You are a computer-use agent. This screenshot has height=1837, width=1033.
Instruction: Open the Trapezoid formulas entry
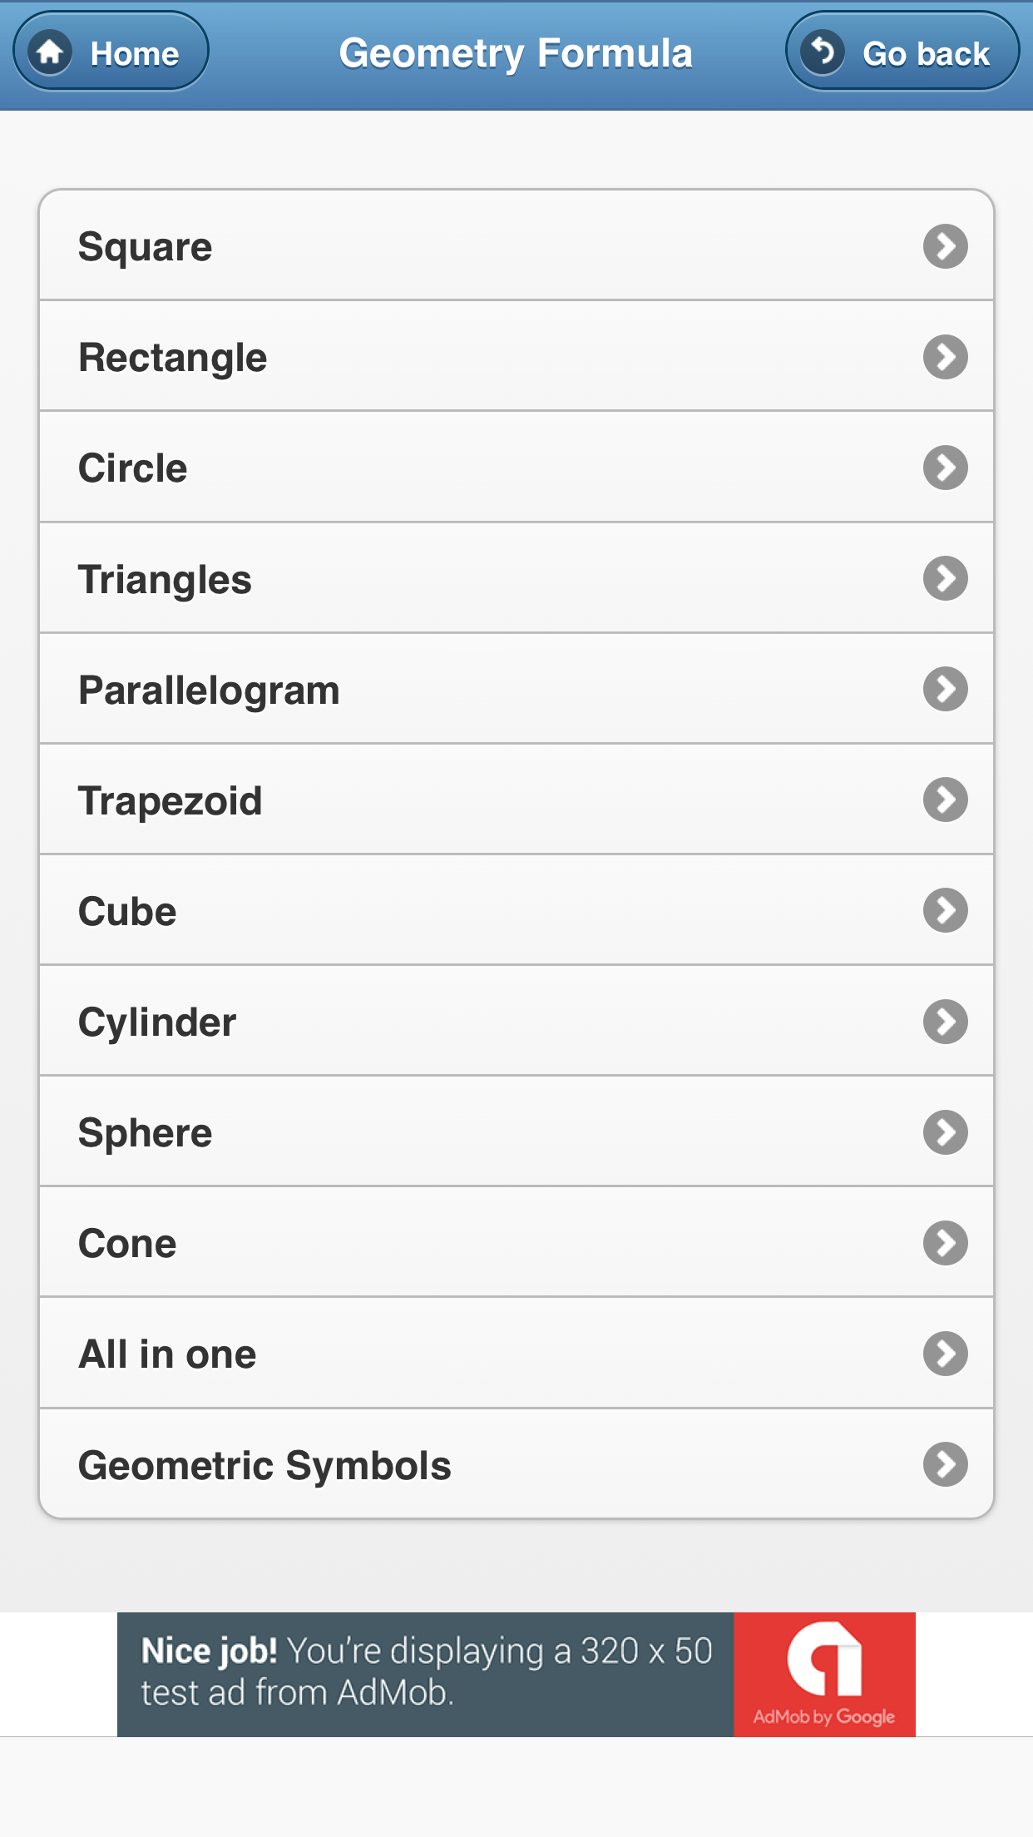[x=171, y=800]
